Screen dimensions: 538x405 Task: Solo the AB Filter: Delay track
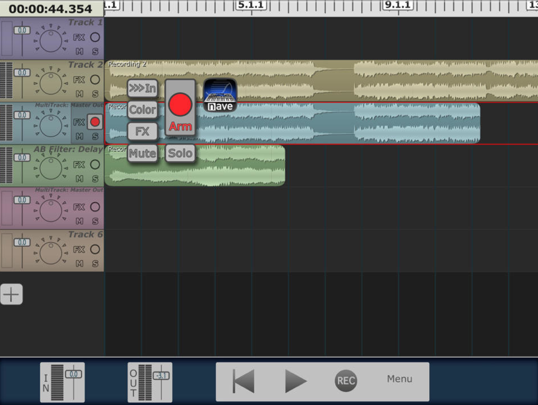pos(95,179)
